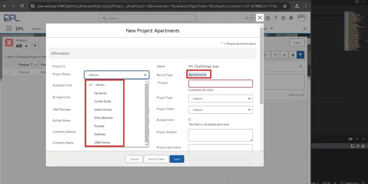This screenshot has width=368, height=184.
Task: Click the modal scrollbar up arrow
Action: (x=262, y=25)
